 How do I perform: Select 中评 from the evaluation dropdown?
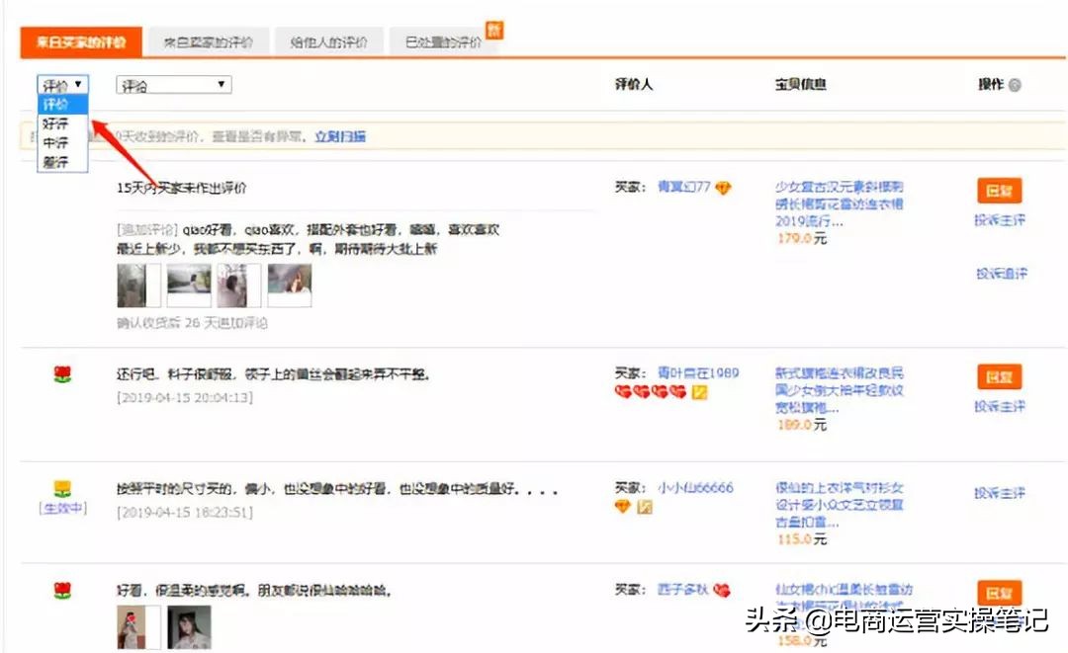(54, 143)
